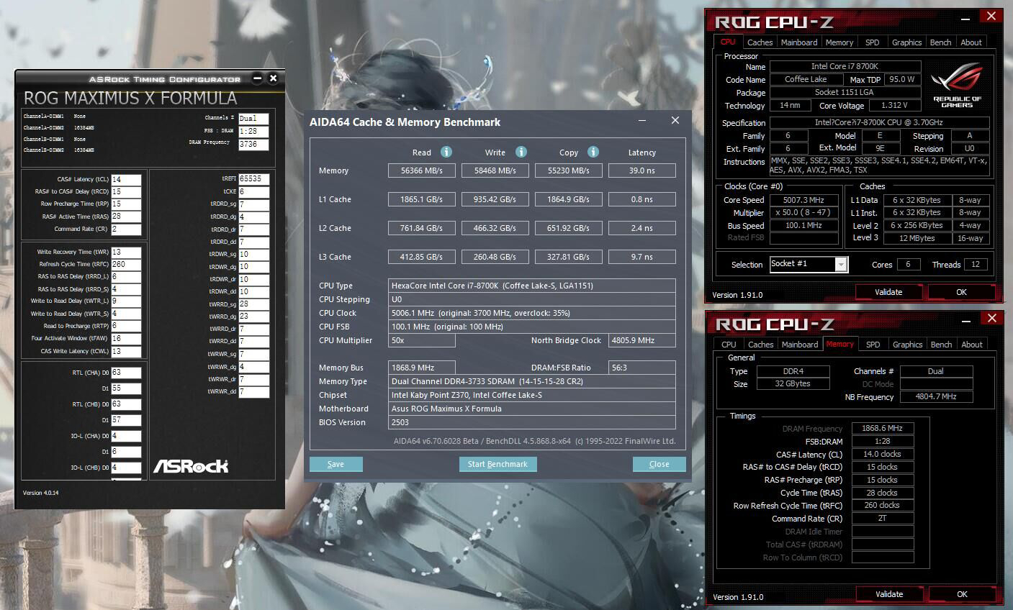This screenshot has width=1013, height=610.
Task: Click the CAS Write Latency (tCWL) field
Action: click(x=126, y=352)
